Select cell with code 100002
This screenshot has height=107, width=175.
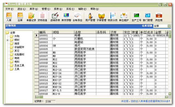(45, 39)
